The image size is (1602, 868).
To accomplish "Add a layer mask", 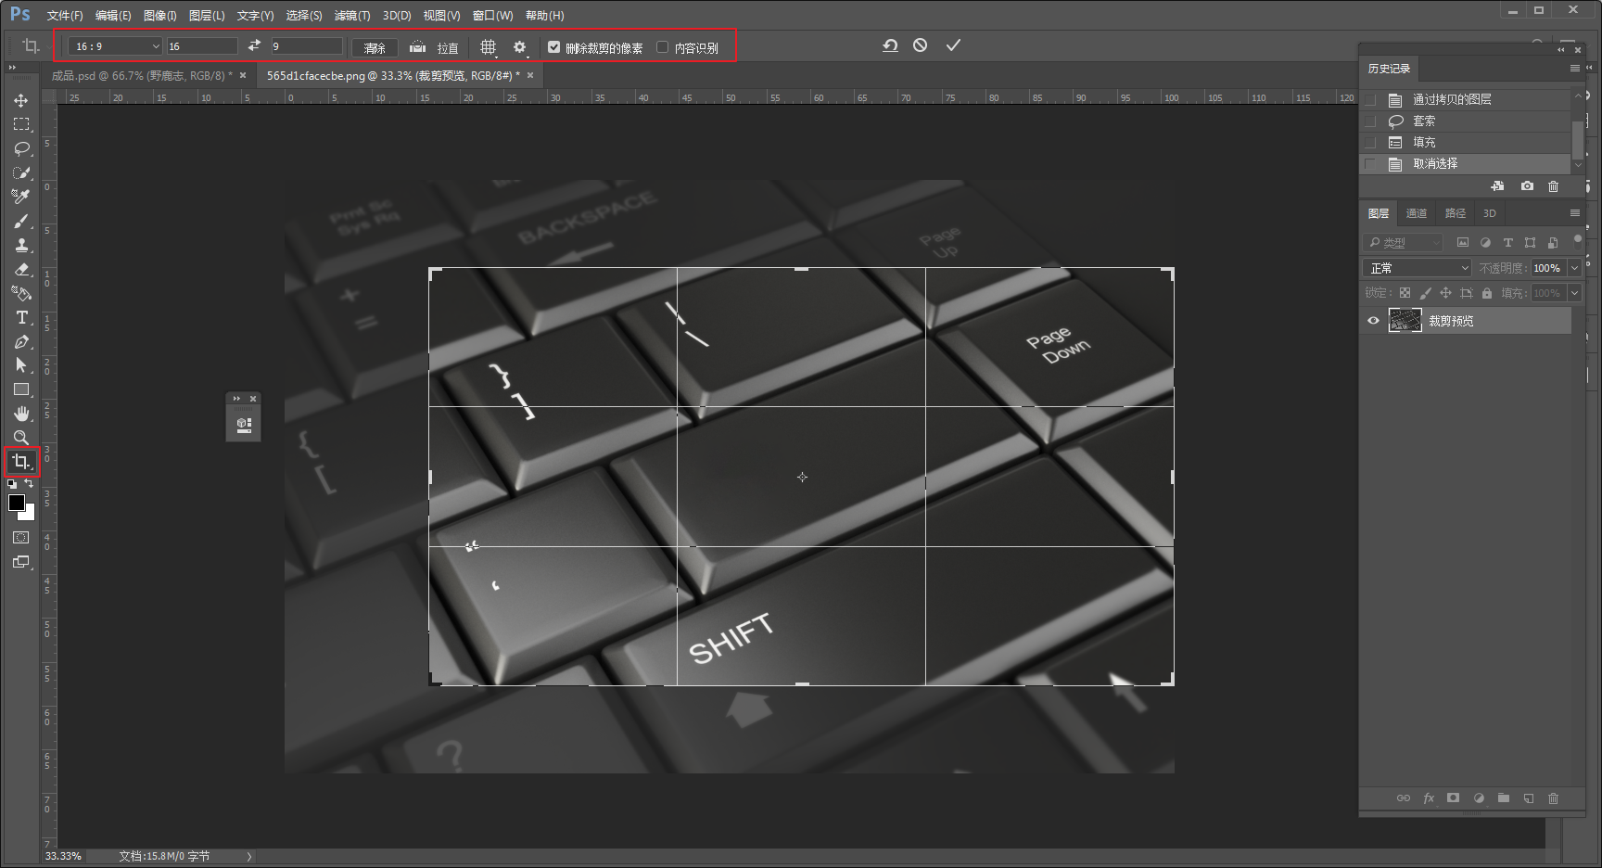I will tap(1454, 798).
